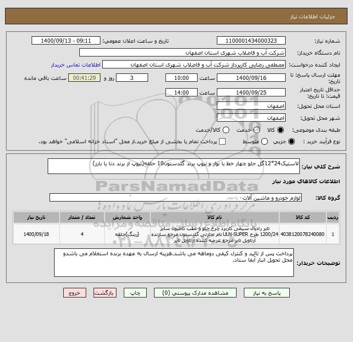Click the واحد شمارش column header
The height and width of the screenshot is (342, 353).
point(127,217)
